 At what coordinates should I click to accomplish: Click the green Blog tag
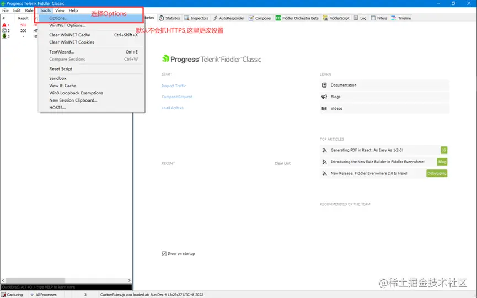[x=442, y=162]
